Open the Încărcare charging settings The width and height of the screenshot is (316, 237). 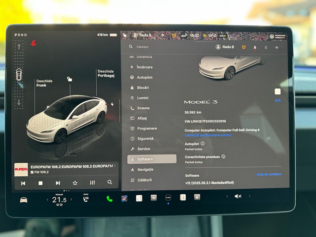pyautogui.click(x=142, y=67)
